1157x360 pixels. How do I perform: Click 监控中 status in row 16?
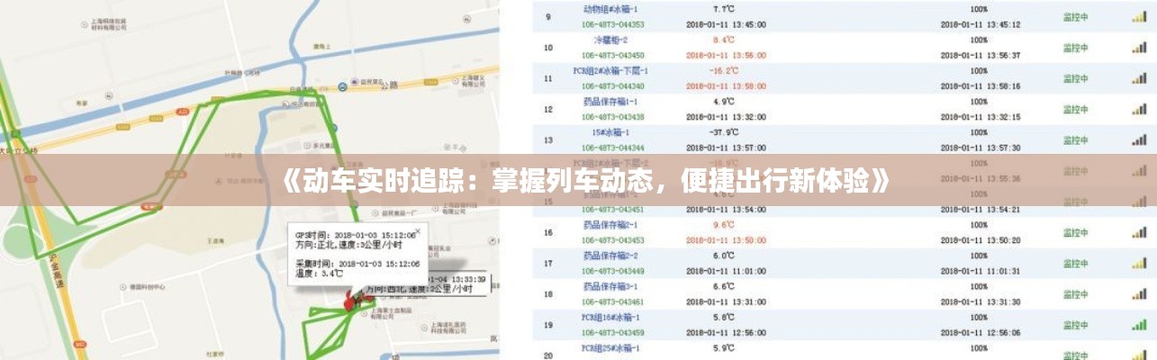[1075, 232]
